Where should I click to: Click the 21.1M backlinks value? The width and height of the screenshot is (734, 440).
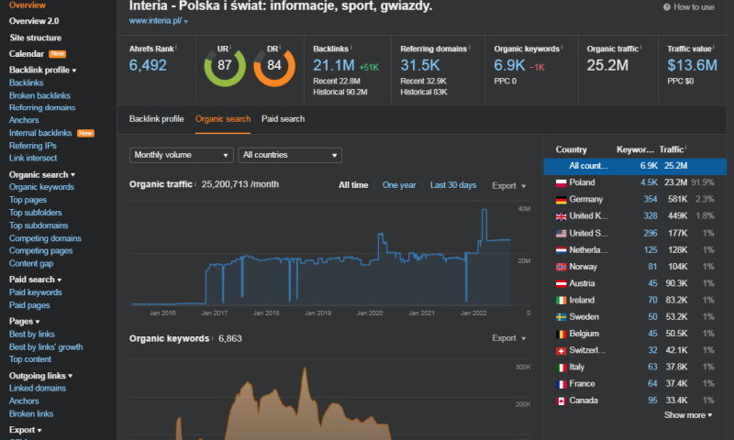[x=334, y=65]
